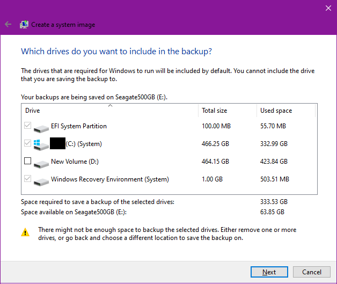
Task: Click the yellow warning triangle icon
Action: click(25, 233)
